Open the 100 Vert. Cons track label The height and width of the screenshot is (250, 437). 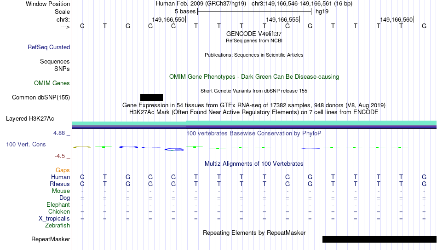pos(26,144)
